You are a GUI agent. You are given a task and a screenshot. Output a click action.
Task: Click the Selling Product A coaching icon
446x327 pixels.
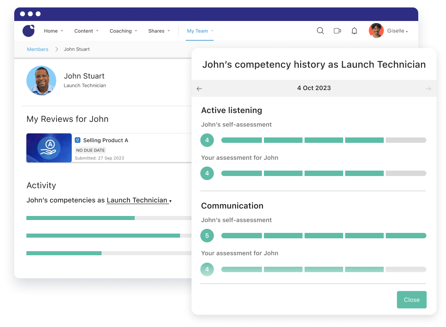(77, 140)
